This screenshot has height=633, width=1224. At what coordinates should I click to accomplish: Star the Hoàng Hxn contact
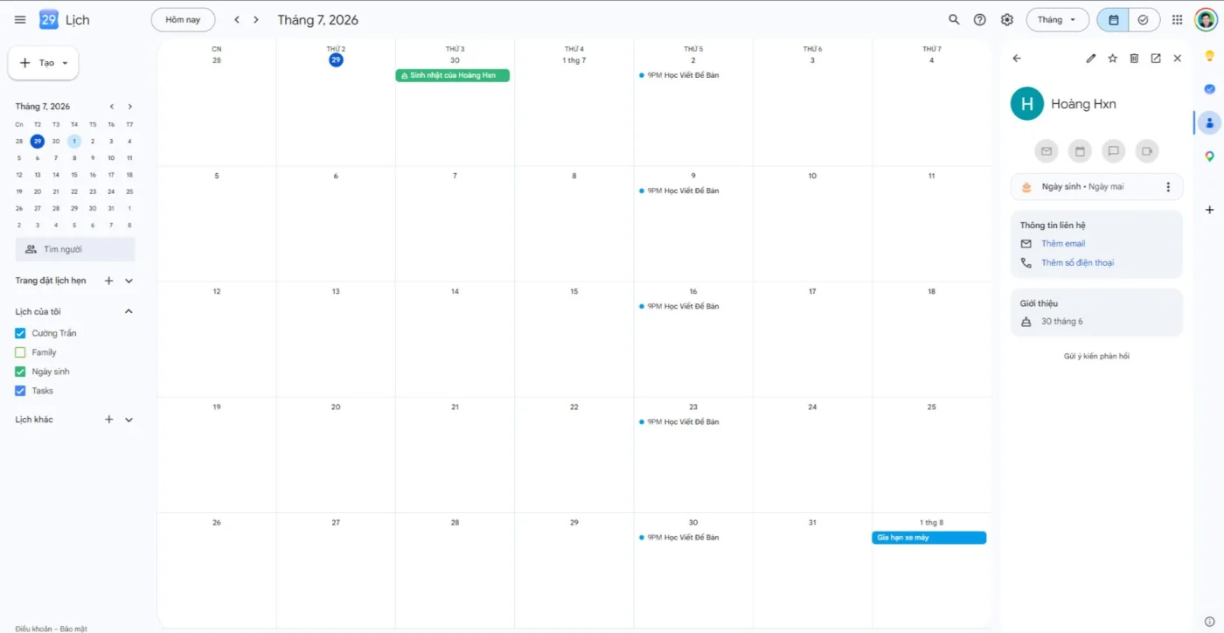[1113, 59]
